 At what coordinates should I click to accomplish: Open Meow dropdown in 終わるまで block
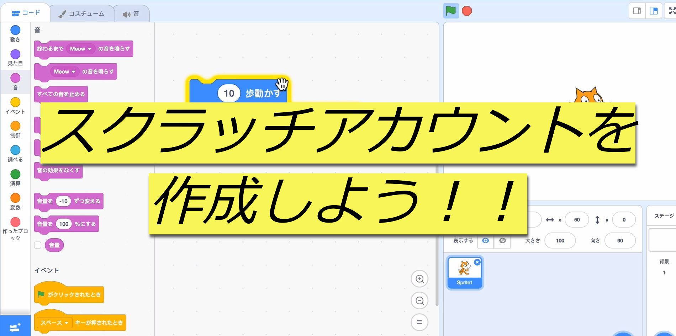coord(81,49)
